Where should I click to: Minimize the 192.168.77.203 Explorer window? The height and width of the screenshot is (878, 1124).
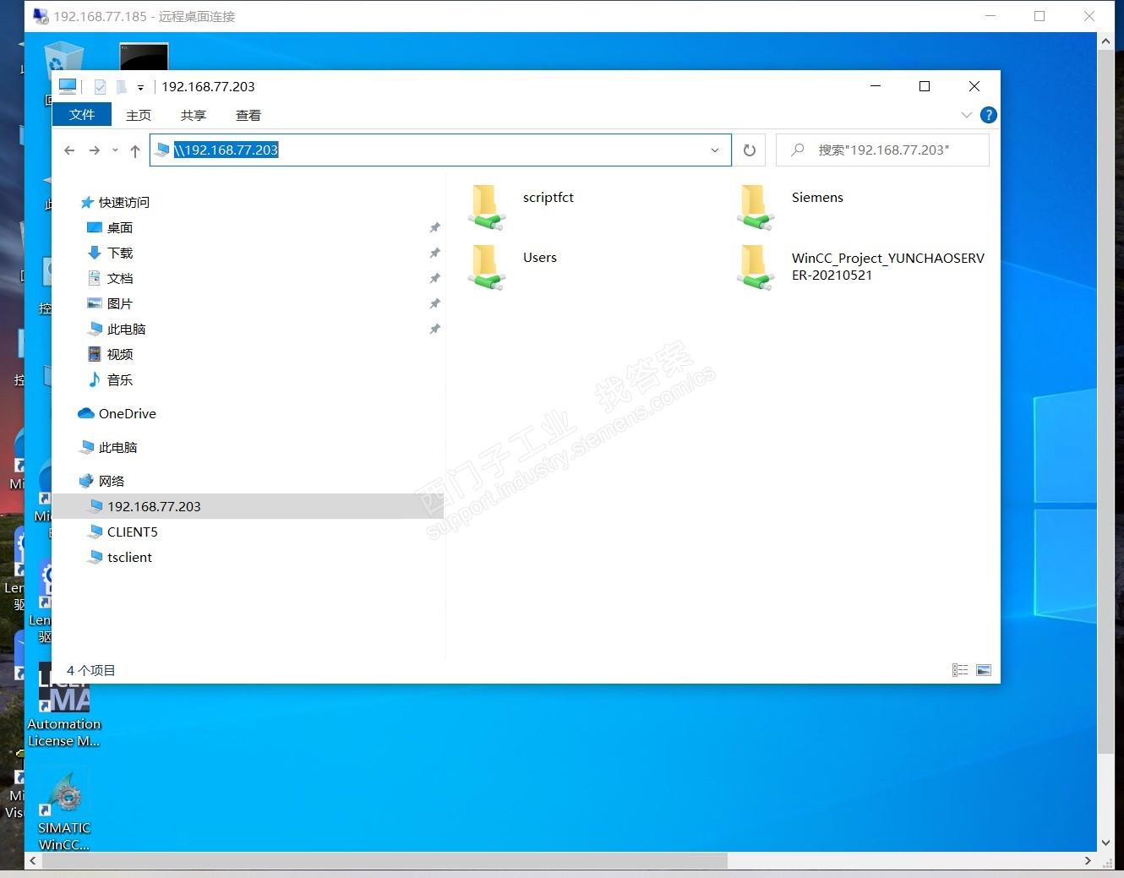click(x=876, y=86)
